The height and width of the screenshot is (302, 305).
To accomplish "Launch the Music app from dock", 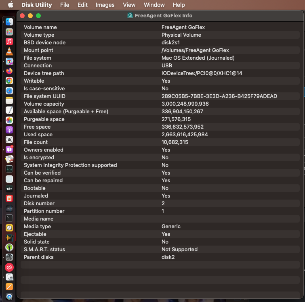I will [9, 42].
